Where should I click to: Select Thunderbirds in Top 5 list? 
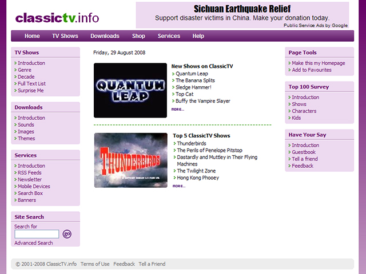192,143
